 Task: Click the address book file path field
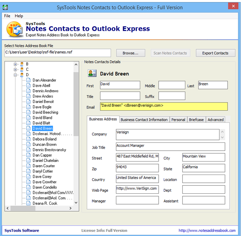[58, 53]
